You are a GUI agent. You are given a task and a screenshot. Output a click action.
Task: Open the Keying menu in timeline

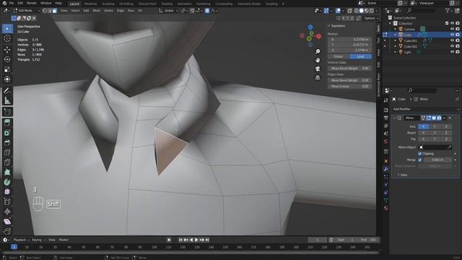pos(38,240)
